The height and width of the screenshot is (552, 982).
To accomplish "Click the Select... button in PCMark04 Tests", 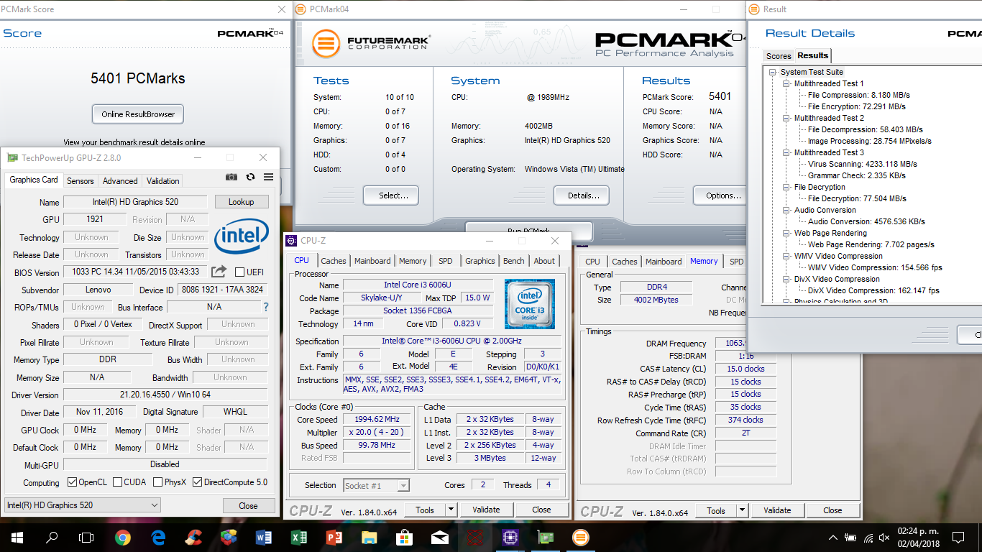I will [391, 195].
